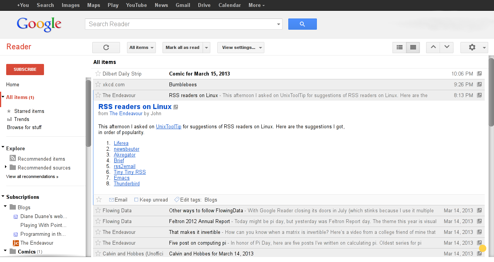The image size is (494, 262).
Task: Open original for Feltron 2012 Annual Report
Action: coord(479,221)
